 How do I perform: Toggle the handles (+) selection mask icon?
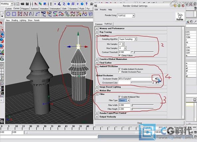55,4
